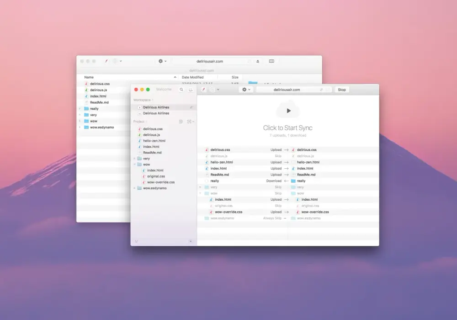Expand the very folder in sync list
Screen dimensions: 457x320
200,187
